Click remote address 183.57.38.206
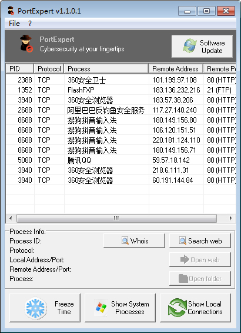The height and width of the screenshot is (333, 241). pos(173,100)
